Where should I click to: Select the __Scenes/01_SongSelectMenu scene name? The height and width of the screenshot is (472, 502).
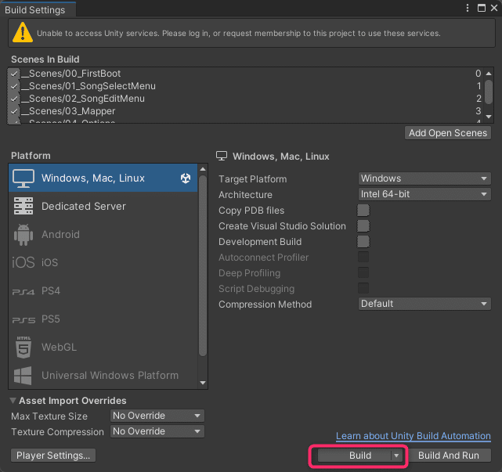coord(88,86)
